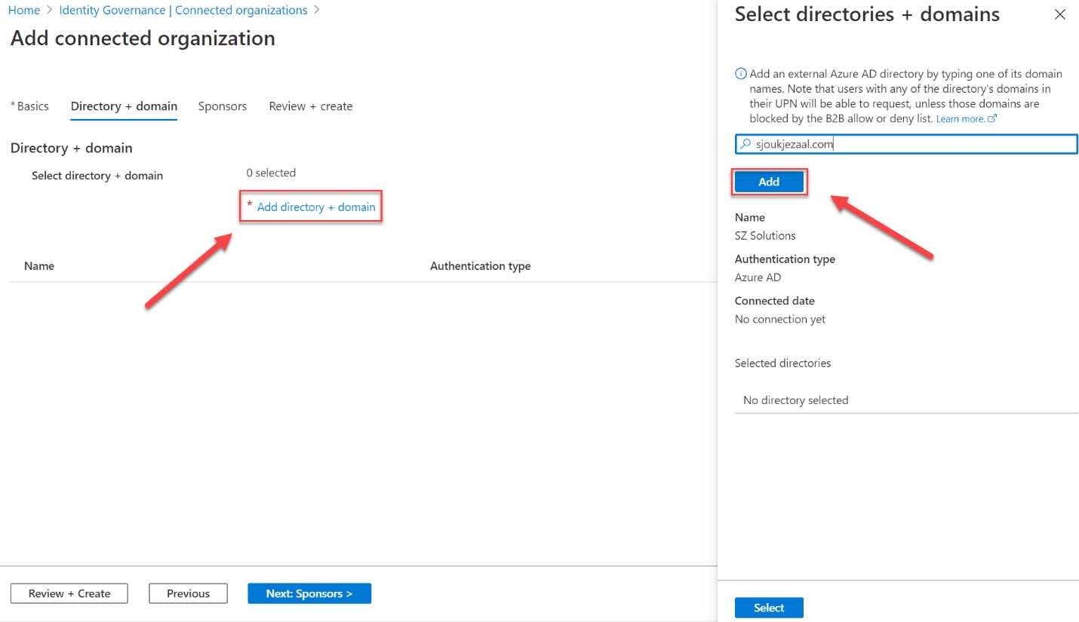The image size is (1079, 622).
Task: Click the No connection yet text
Action: (x=780, y=319)
